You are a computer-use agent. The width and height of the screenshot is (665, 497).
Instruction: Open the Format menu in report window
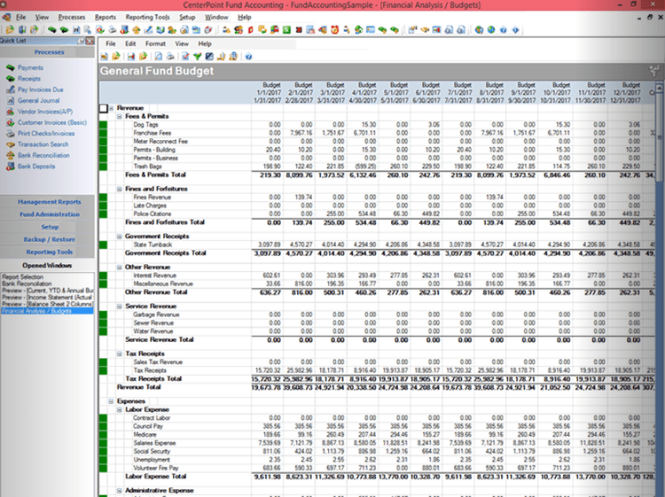(x=155, y=43)
